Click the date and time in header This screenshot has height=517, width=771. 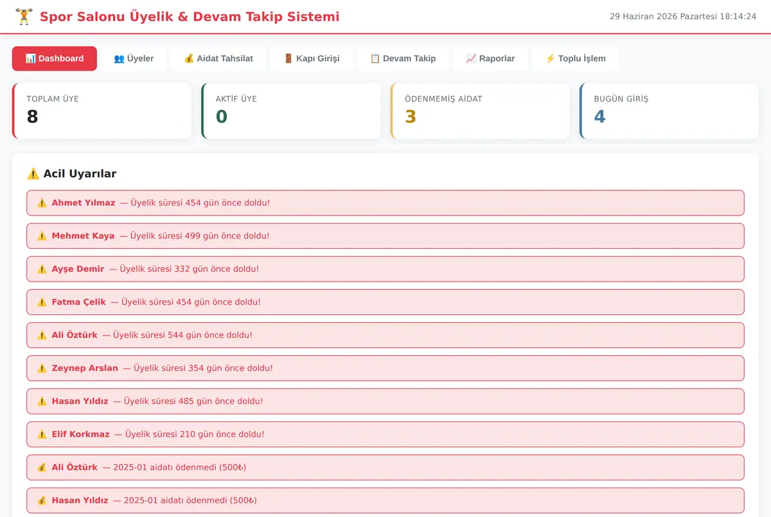pos(683,17)
